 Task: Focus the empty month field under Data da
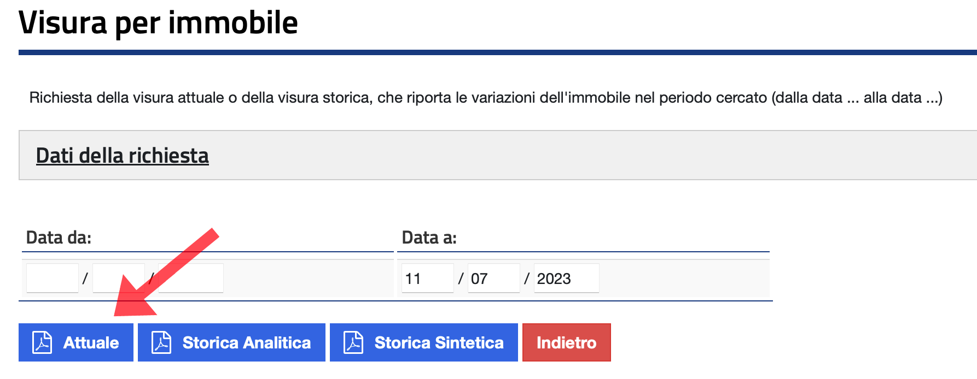point(119,278)
